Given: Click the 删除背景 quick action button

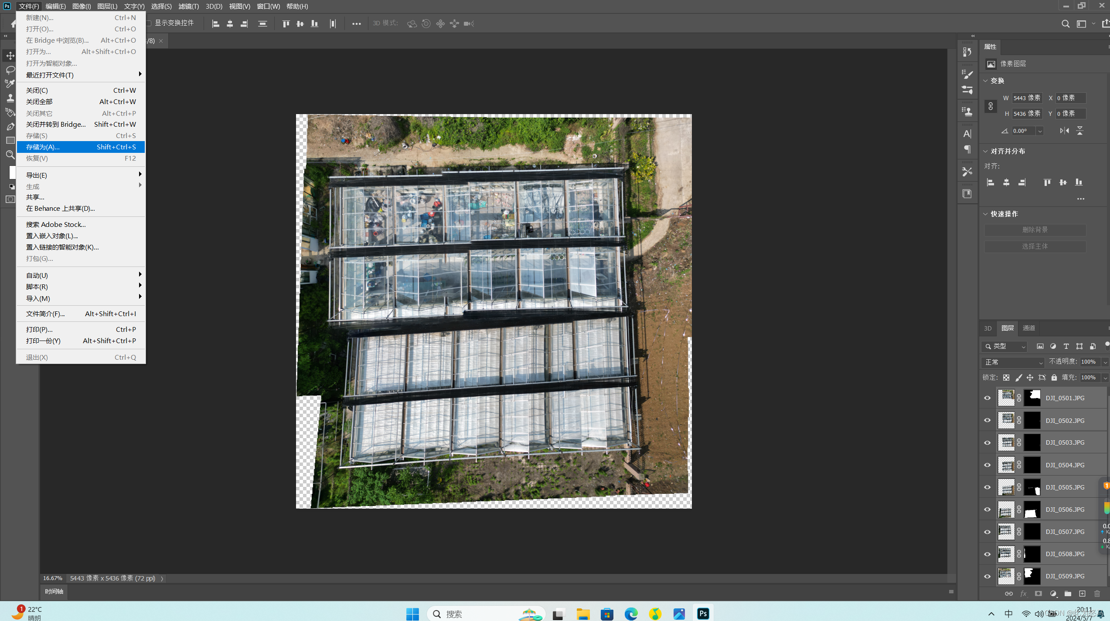Looking at the screenshot, I should [x=1035, y=230].
